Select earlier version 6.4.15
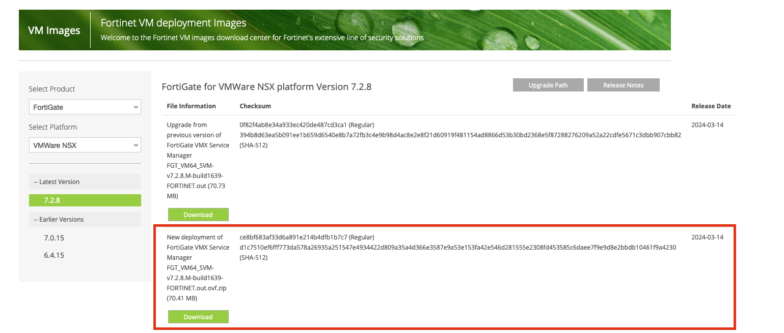This screenshot has width=784, height=333. click(x=54, y=255)
